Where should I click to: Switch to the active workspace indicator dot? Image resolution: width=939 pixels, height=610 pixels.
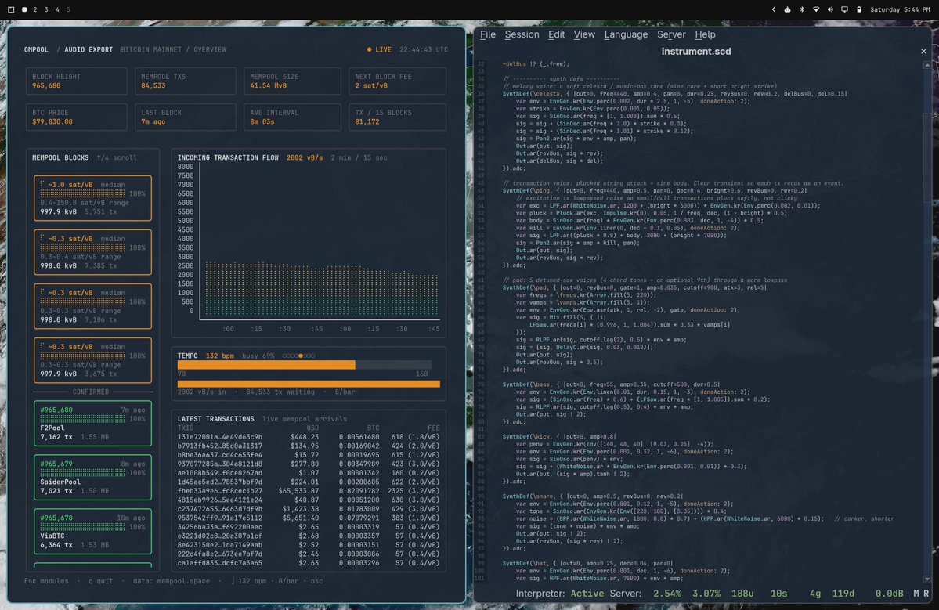24,9
